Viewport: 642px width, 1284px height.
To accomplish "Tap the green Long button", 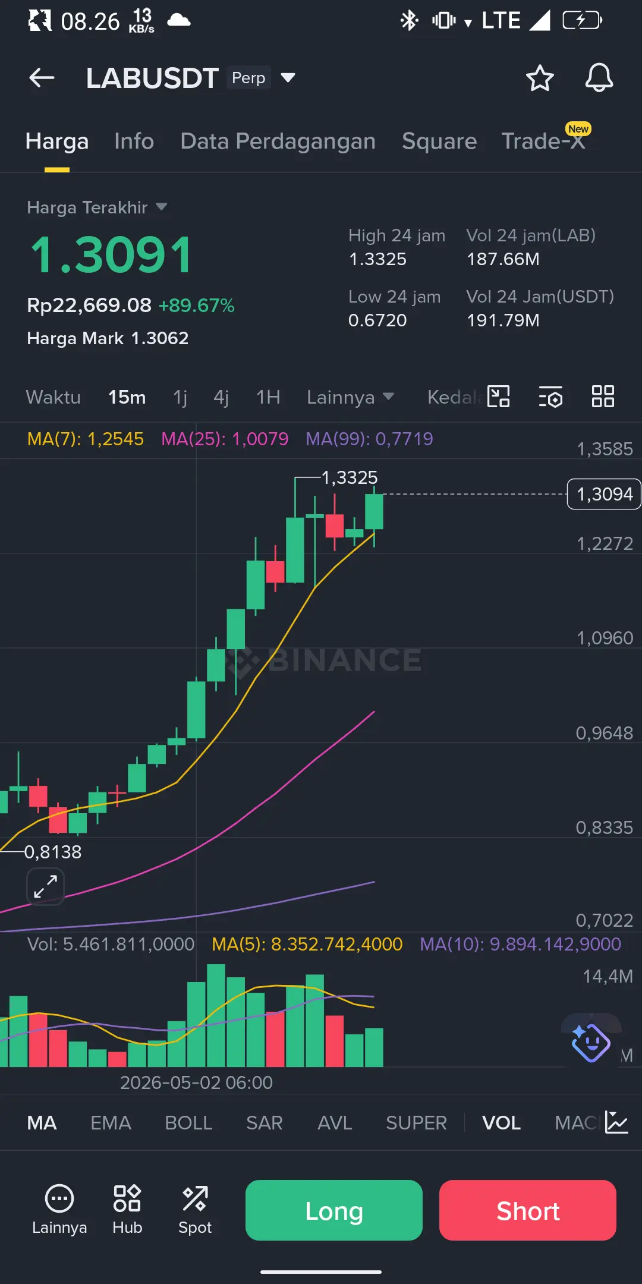I will point(334,1210).
